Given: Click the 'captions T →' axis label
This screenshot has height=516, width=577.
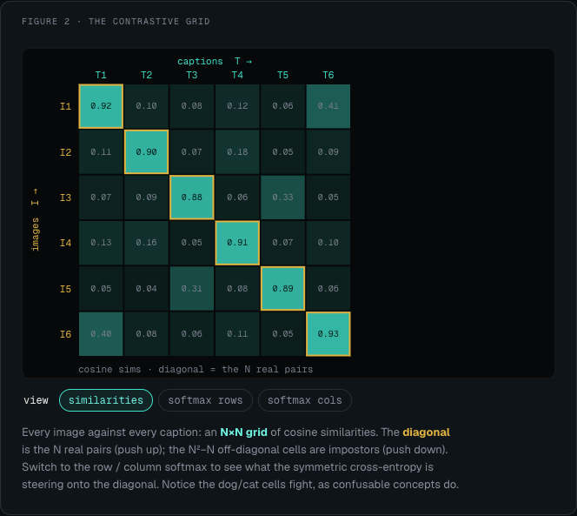Looking at the screenshot, I should tap(215, 61).
